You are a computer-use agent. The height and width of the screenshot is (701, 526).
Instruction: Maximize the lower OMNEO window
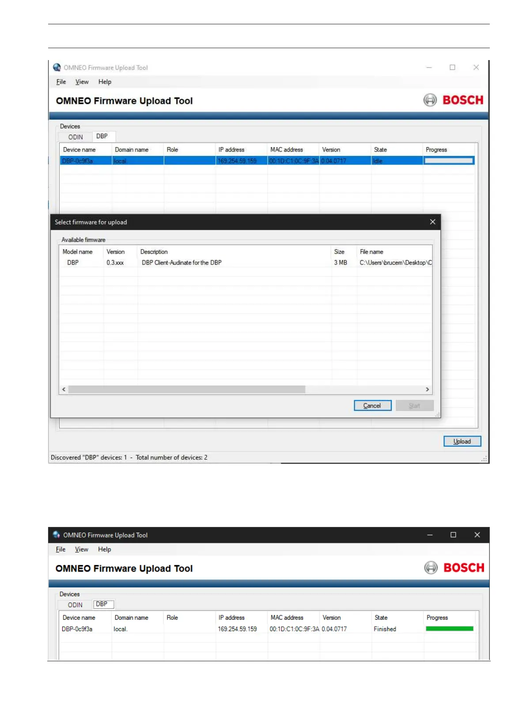[453, 535]
